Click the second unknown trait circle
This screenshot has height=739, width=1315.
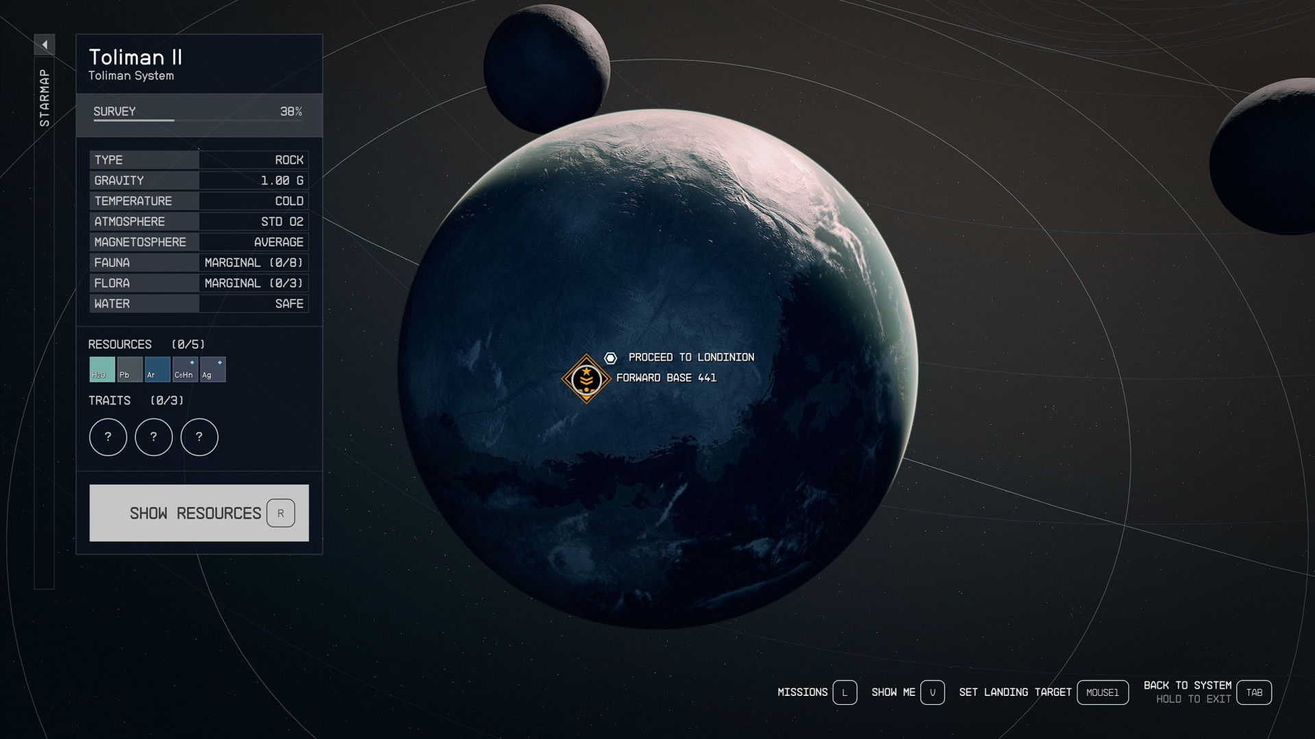153,437
